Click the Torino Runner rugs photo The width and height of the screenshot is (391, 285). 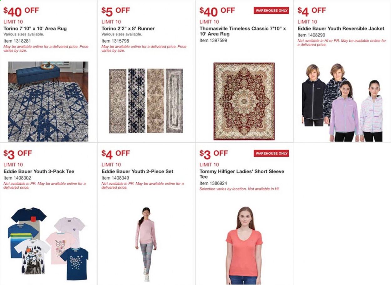tap(146, 101)
